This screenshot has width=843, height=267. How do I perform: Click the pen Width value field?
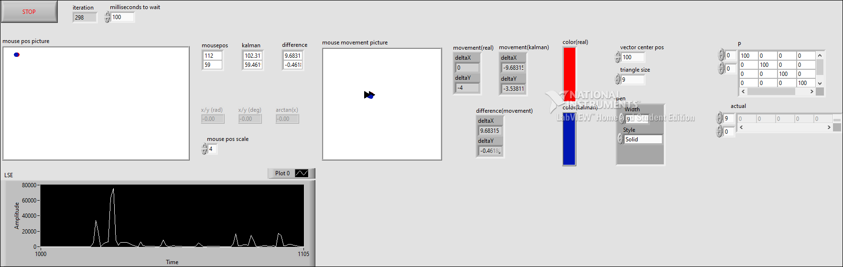(x=637, y=119)
